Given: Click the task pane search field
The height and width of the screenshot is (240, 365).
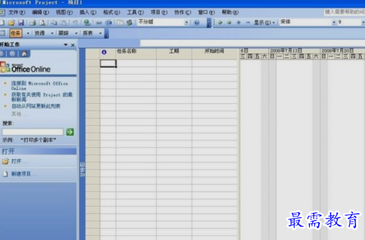Looking at the screenshot, I should 32,132.
